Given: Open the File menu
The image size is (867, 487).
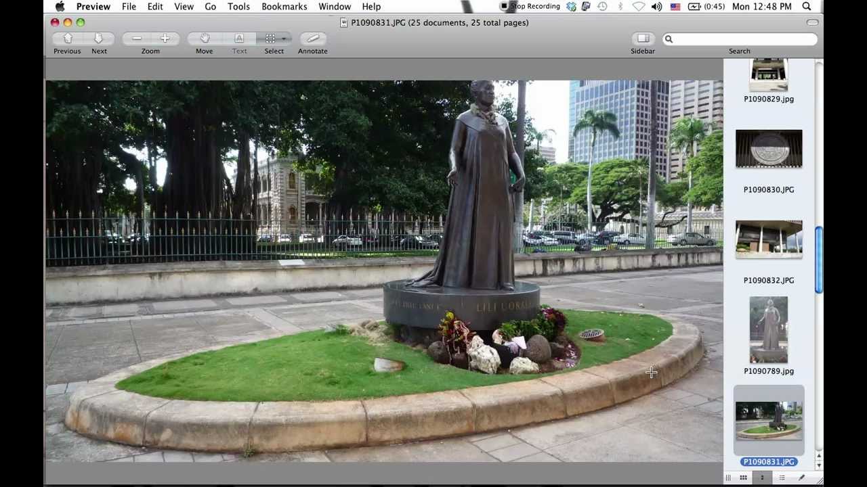Looking at the screenshot, I should click(129, 7).
